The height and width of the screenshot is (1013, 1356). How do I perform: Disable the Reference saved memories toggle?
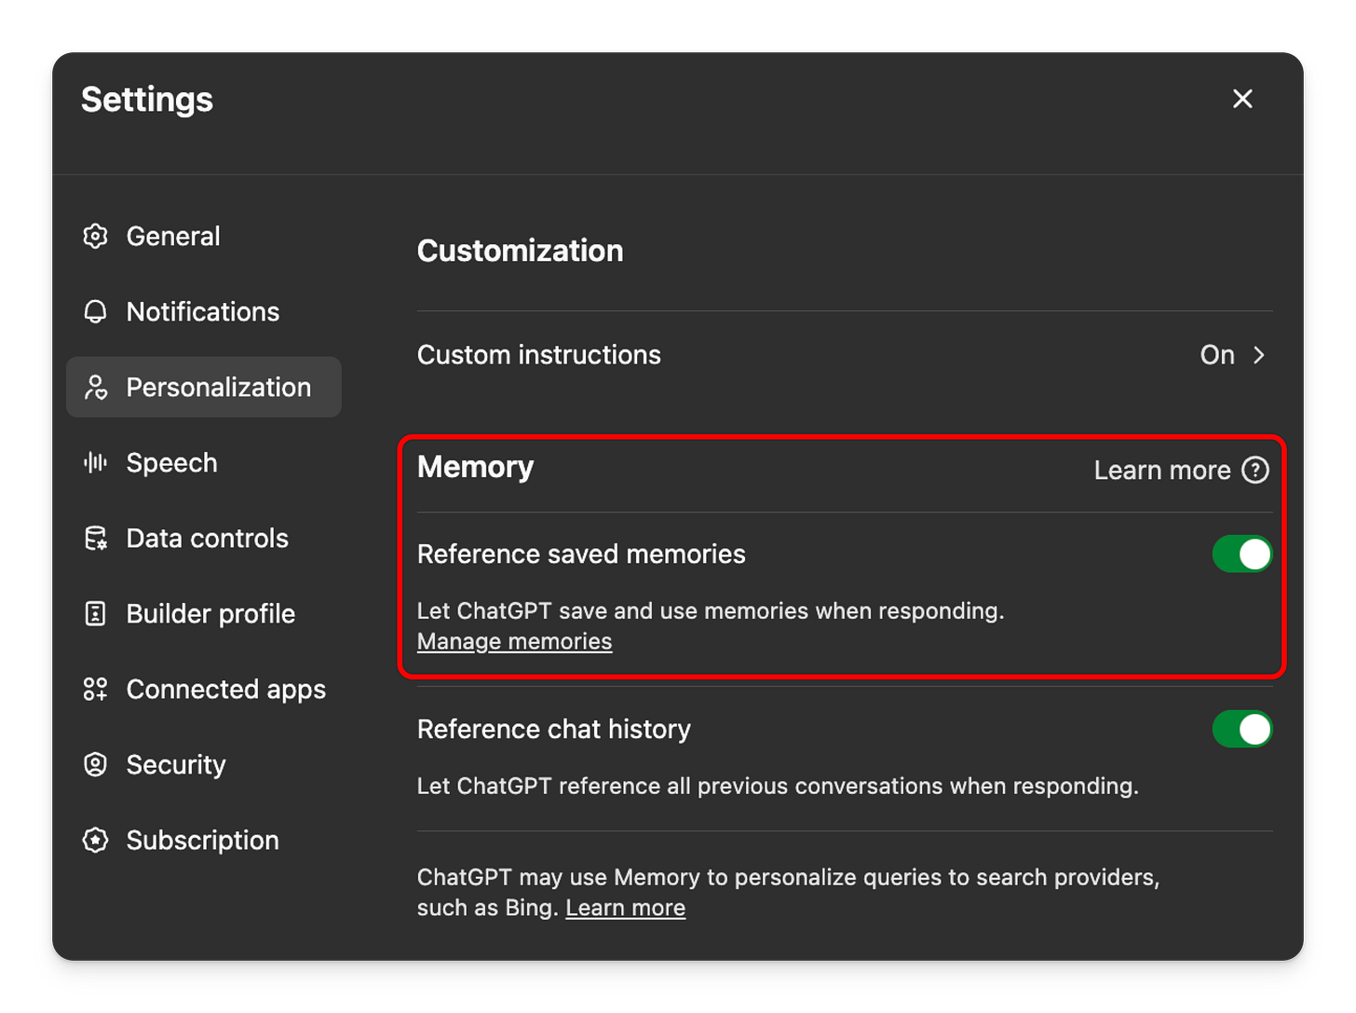pyautogui.click(x=1241, y=554)
